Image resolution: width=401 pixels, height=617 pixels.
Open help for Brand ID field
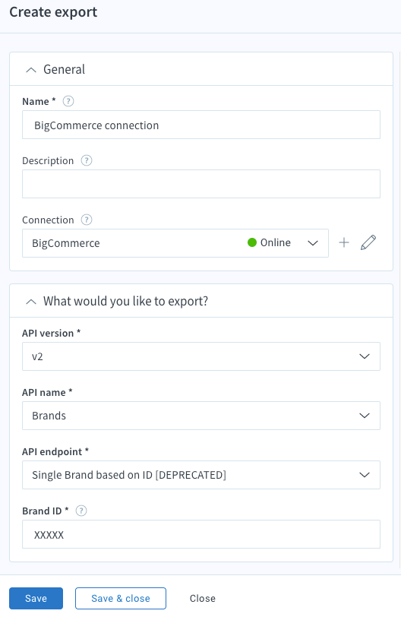pos(81,511)
